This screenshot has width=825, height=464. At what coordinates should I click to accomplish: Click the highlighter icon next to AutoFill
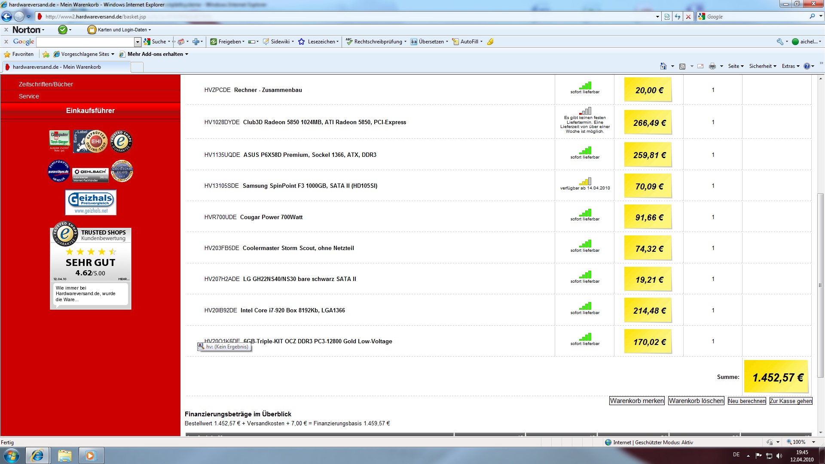tap(490, 42)
